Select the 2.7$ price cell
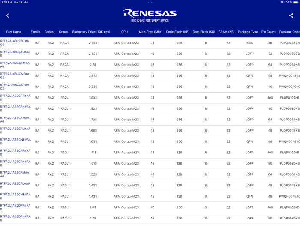 tap(93, 65)
